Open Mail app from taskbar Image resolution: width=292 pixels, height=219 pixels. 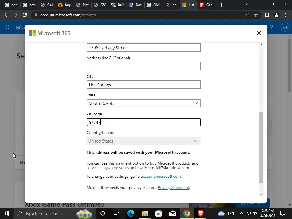click(x=173, y=213)
